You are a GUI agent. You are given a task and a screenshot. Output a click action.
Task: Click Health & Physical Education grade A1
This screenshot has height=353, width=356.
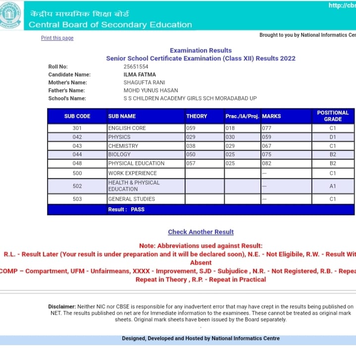333,186
